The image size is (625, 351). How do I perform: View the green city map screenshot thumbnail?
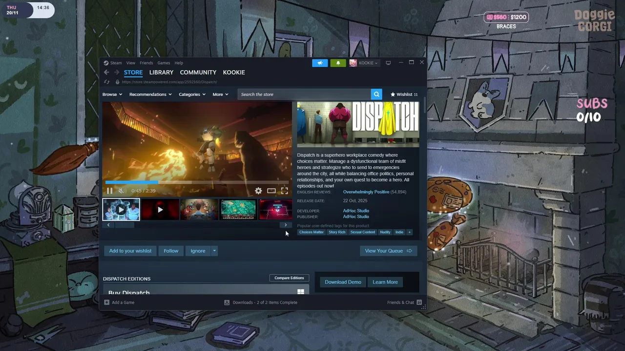point(238,210)
